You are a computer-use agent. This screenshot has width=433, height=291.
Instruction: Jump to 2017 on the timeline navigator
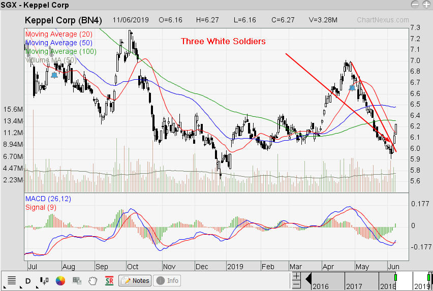point(354,286)
